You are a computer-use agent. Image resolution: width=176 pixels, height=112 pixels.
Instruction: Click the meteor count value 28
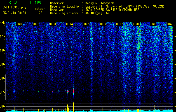click(x=41, y=13)
